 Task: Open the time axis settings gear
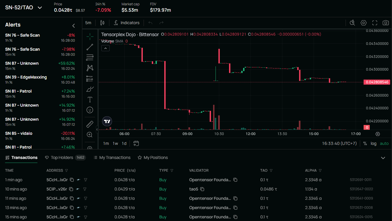pos(378,134)
